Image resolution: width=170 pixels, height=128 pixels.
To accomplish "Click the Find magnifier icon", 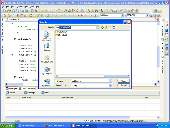I will click(65, 11).
